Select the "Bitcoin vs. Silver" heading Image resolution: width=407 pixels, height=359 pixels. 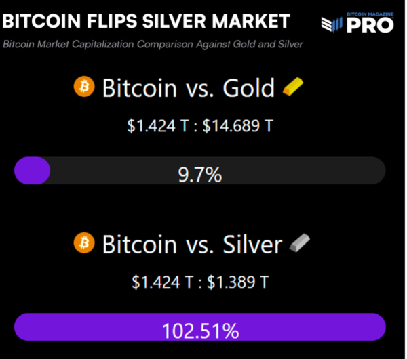tap(192, 243)
